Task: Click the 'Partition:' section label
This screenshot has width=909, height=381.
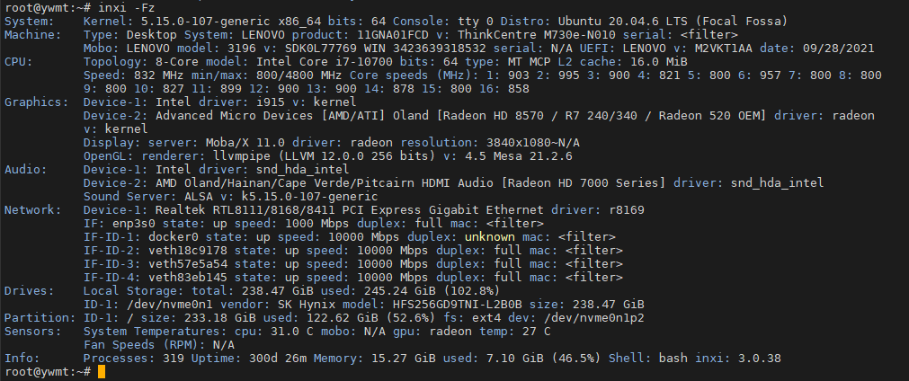Action: point(40,318)
